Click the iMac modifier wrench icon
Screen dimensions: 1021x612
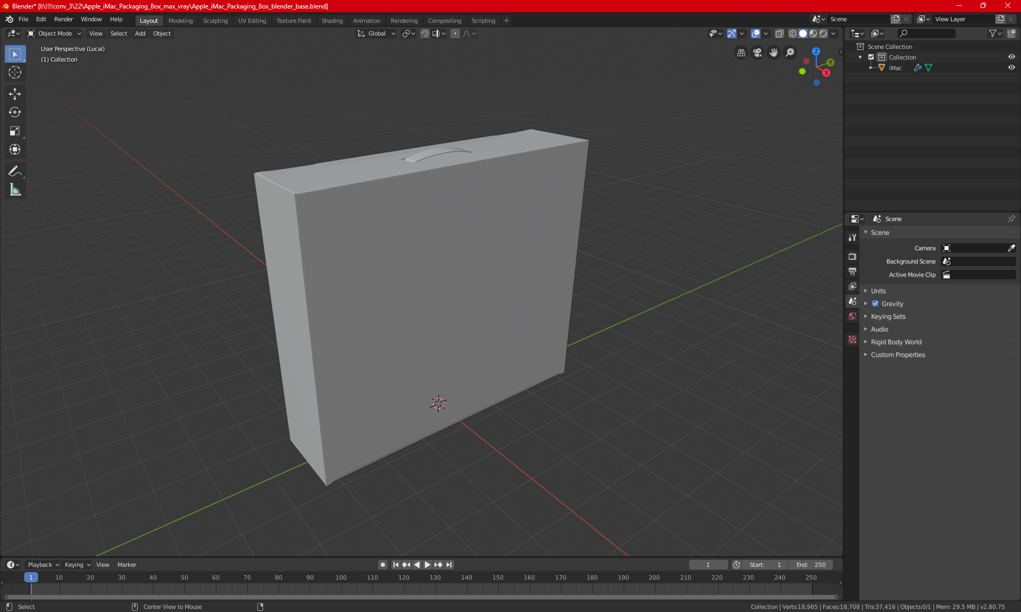(917, 67)
